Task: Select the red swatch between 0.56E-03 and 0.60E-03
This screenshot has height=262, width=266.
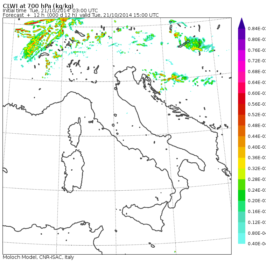Action: pos(241,99)
